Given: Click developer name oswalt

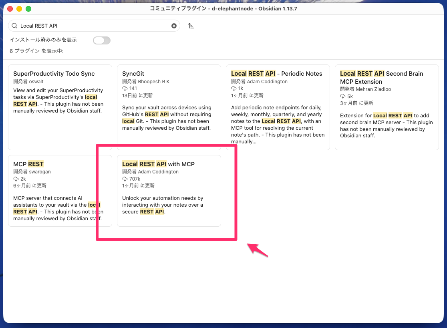Looking at the screenshot, I should [x=36, y=82].
